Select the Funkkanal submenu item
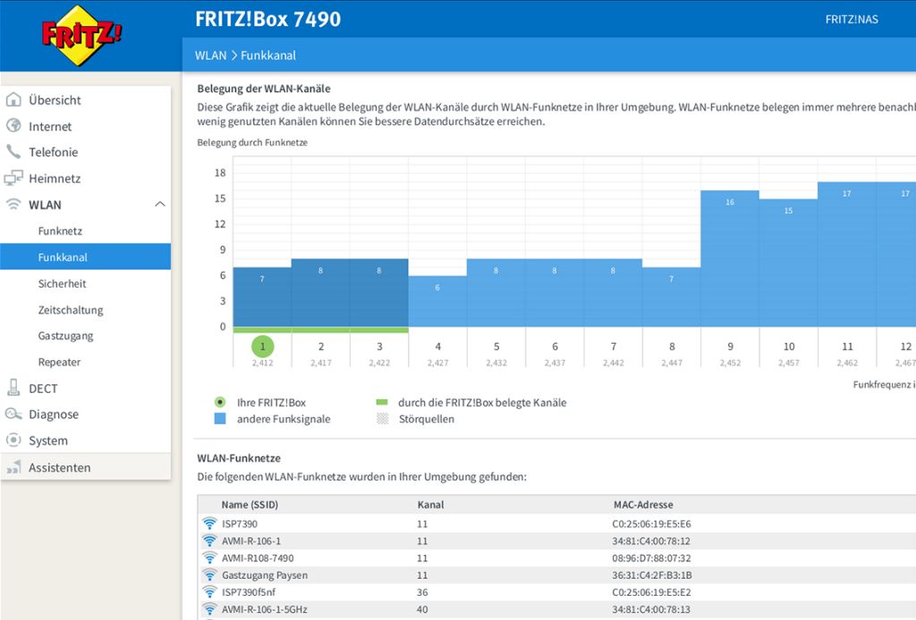 coord(85,256)
